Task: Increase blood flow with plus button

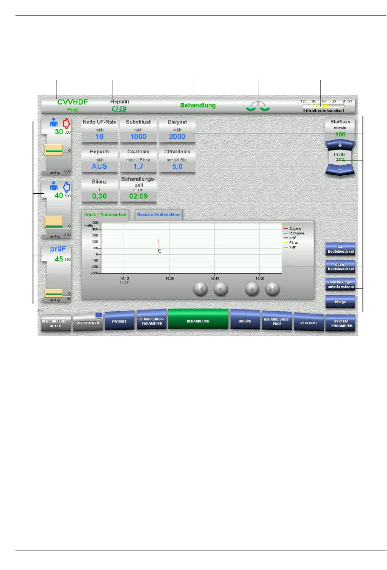Action: (340, 146)
